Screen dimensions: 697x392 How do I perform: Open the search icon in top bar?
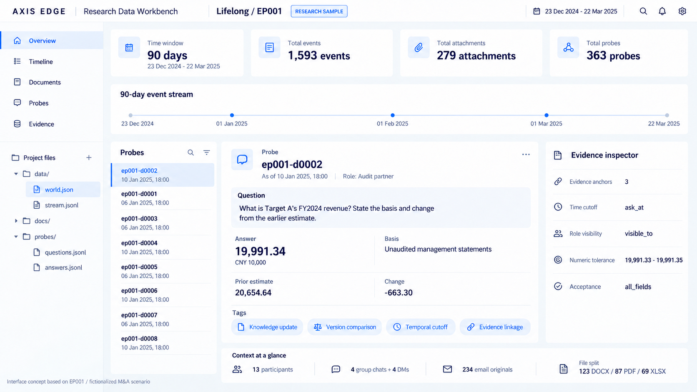(x=643, y=11)
